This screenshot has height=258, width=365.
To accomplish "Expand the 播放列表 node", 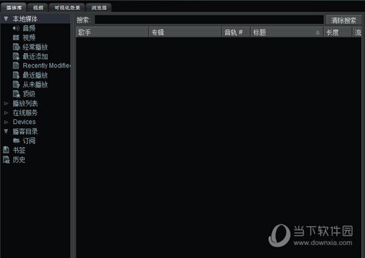I will (x=6, y=103).
